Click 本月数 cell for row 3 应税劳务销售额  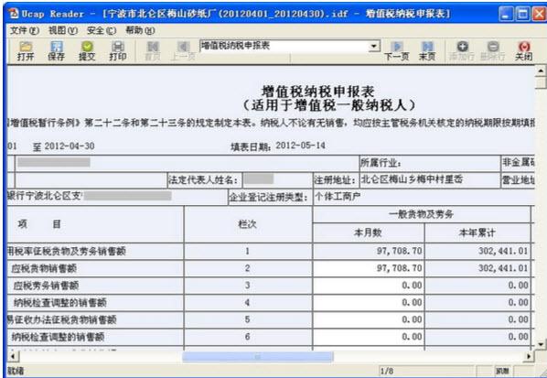(x=369, y=286)
